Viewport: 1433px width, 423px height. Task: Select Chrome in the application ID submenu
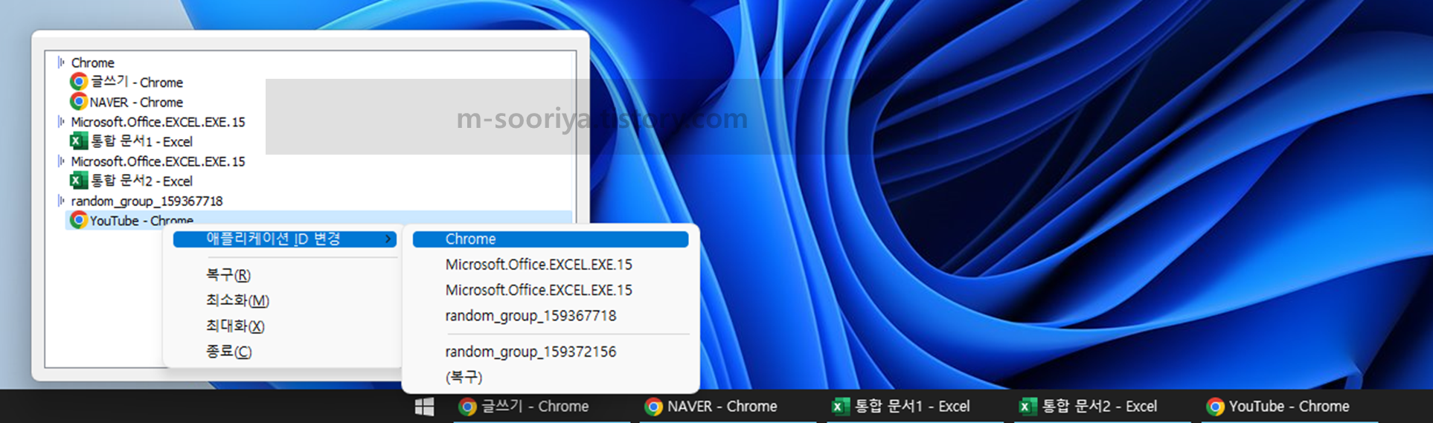[551, 239]
